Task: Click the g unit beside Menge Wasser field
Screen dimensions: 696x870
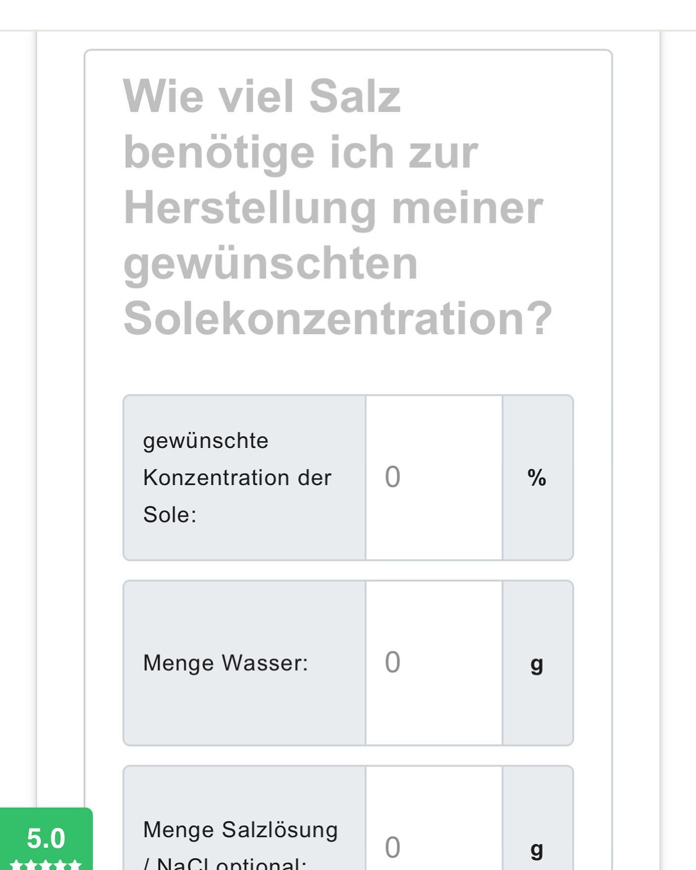Action: tap(537, 664)
